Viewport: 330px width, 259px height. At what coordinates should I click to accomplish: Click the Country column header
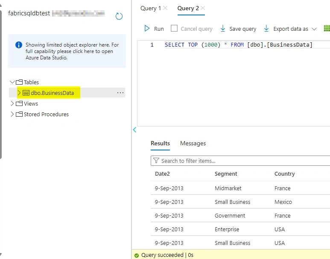285,174
